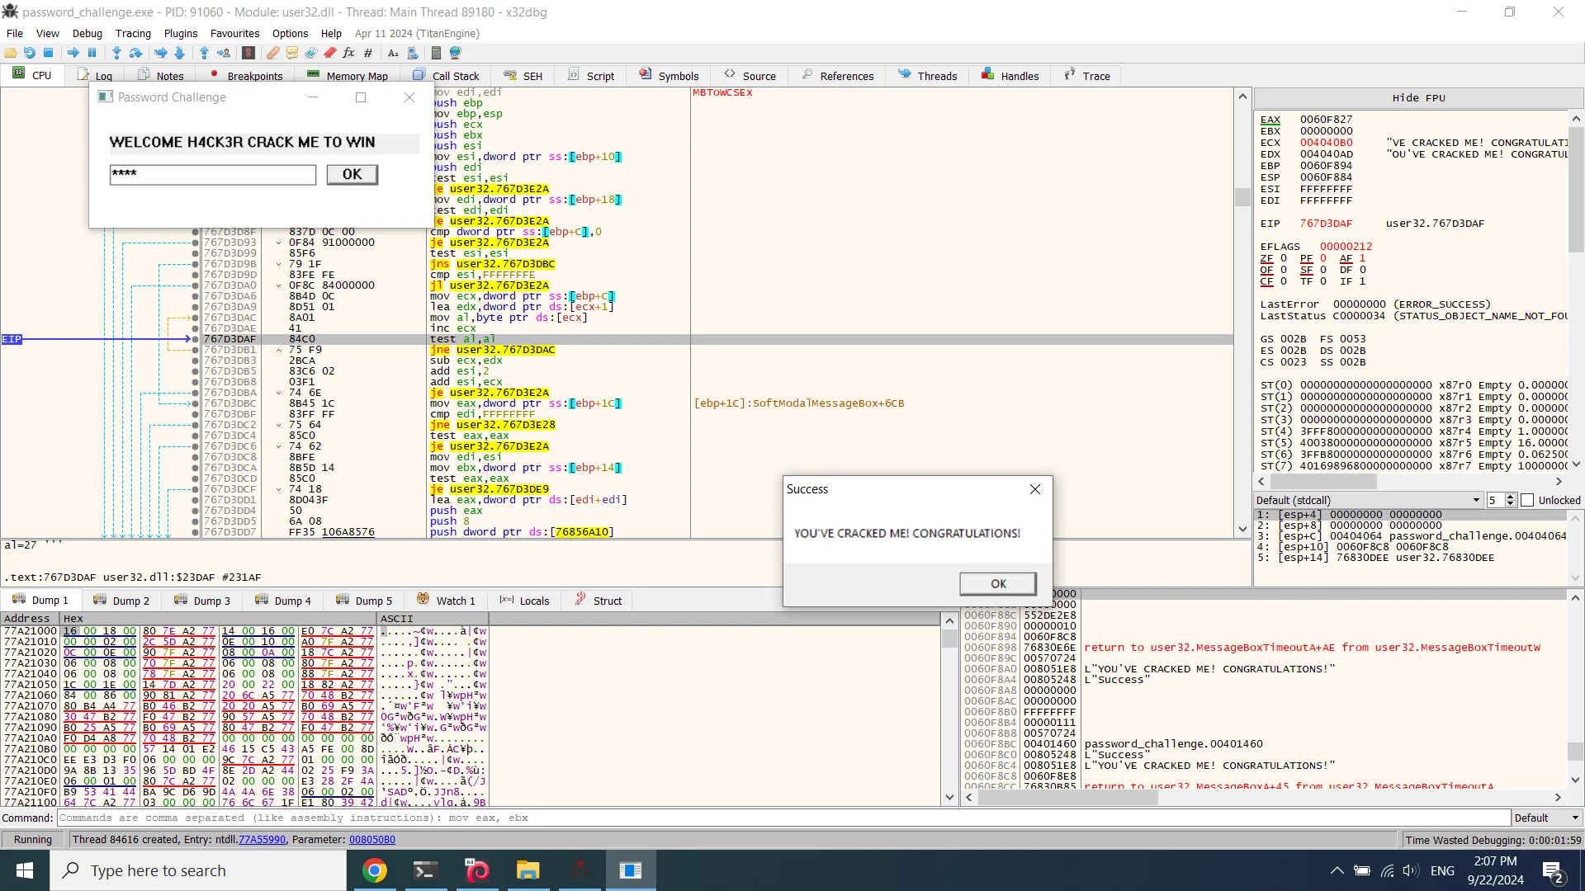Viewport: 1585px width, 891px height.
Task: Click the Run to user code icon
Action: point(224,53)
